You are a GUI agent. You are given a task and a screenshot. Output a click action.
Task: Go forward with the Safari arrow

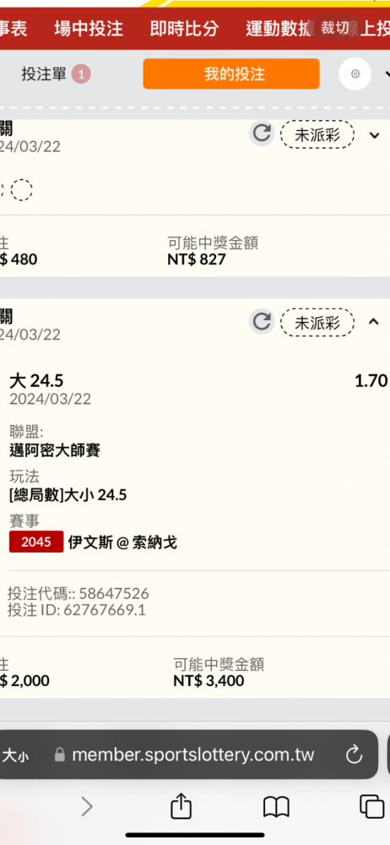[87, 807]
